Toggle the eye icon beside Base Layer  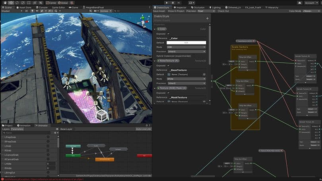pos(58,129)
